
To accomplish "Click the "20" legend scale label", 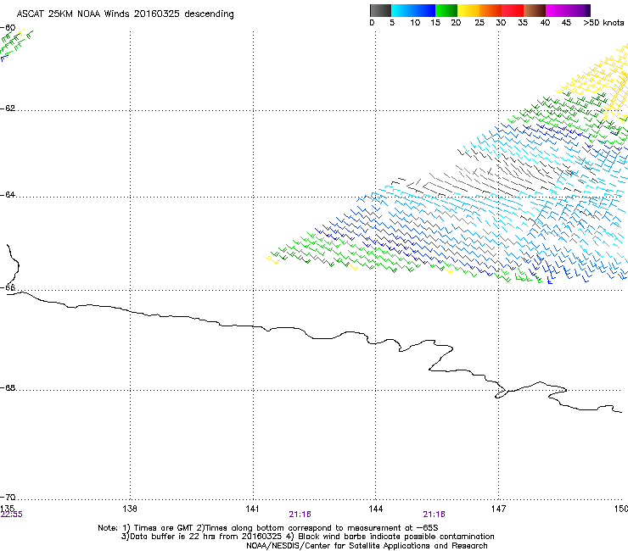I will tap(457, 23).
